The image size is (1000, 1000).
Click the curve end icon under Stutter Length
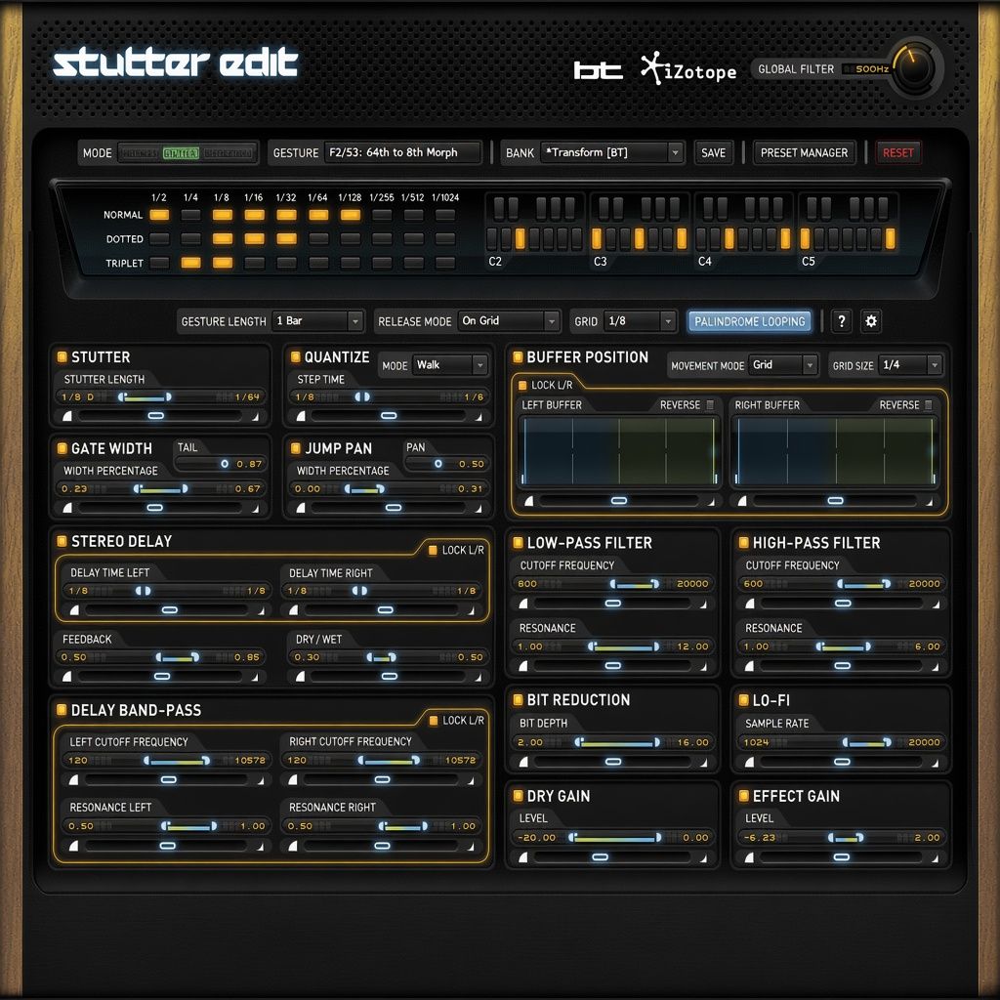[x=256, y=416]
